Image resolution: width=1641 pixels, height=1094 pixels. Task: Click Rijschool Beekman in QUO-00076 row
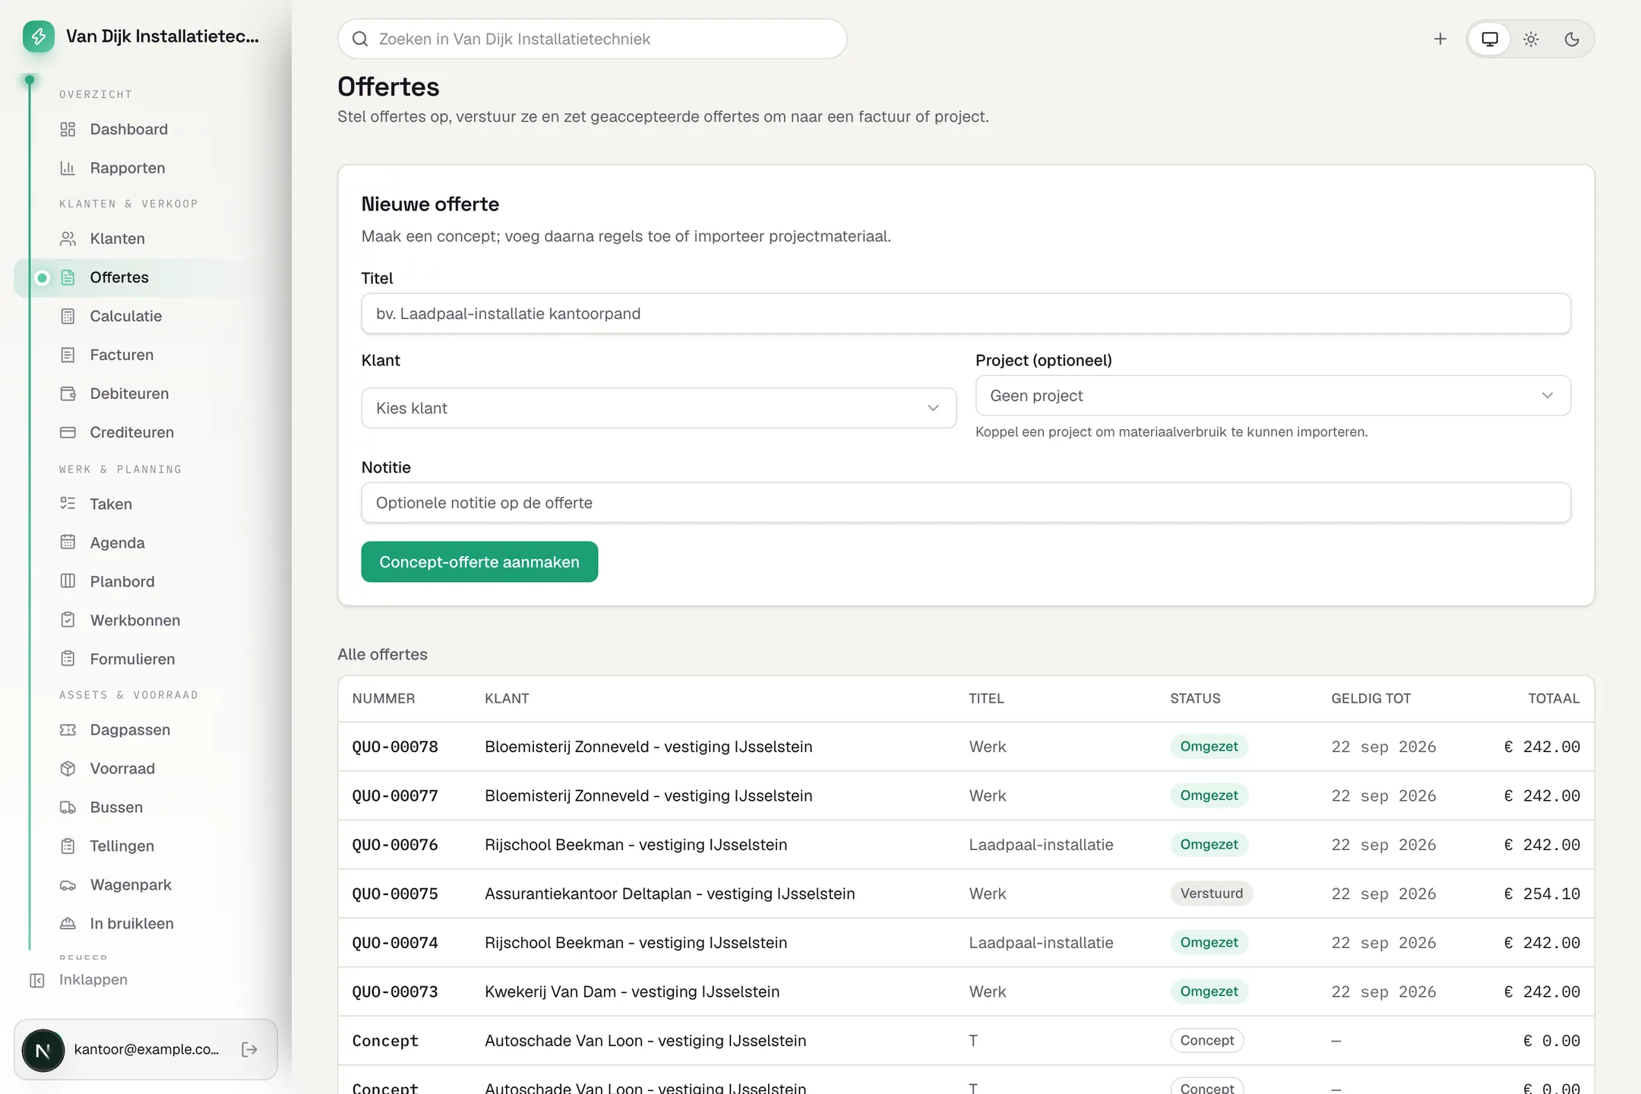[x=635, y=845]
